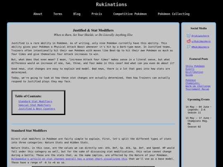Image resolution: width=223 pixels, height=167 pixels.
Task: Click the Twitter bird icon
Action: tap(188, 47)
